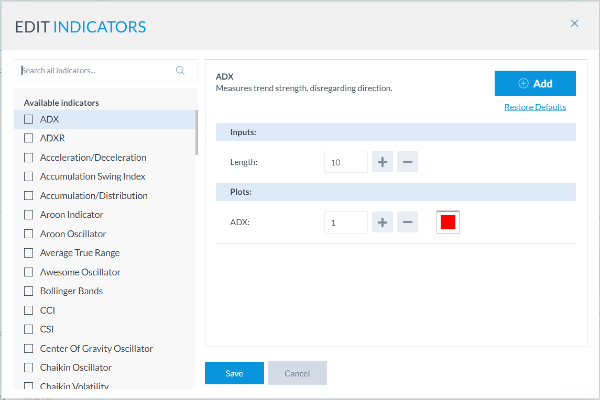The height and width of the screenshot is (400, 600).
Task: Decrease Length value with minus button
Action: (407, 162)
